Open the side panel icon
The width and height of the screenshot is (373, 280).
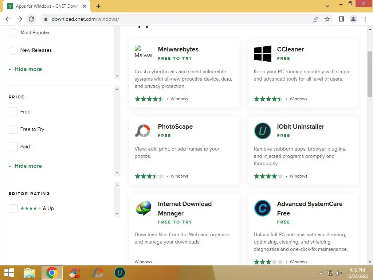click(x=342, y=19)
